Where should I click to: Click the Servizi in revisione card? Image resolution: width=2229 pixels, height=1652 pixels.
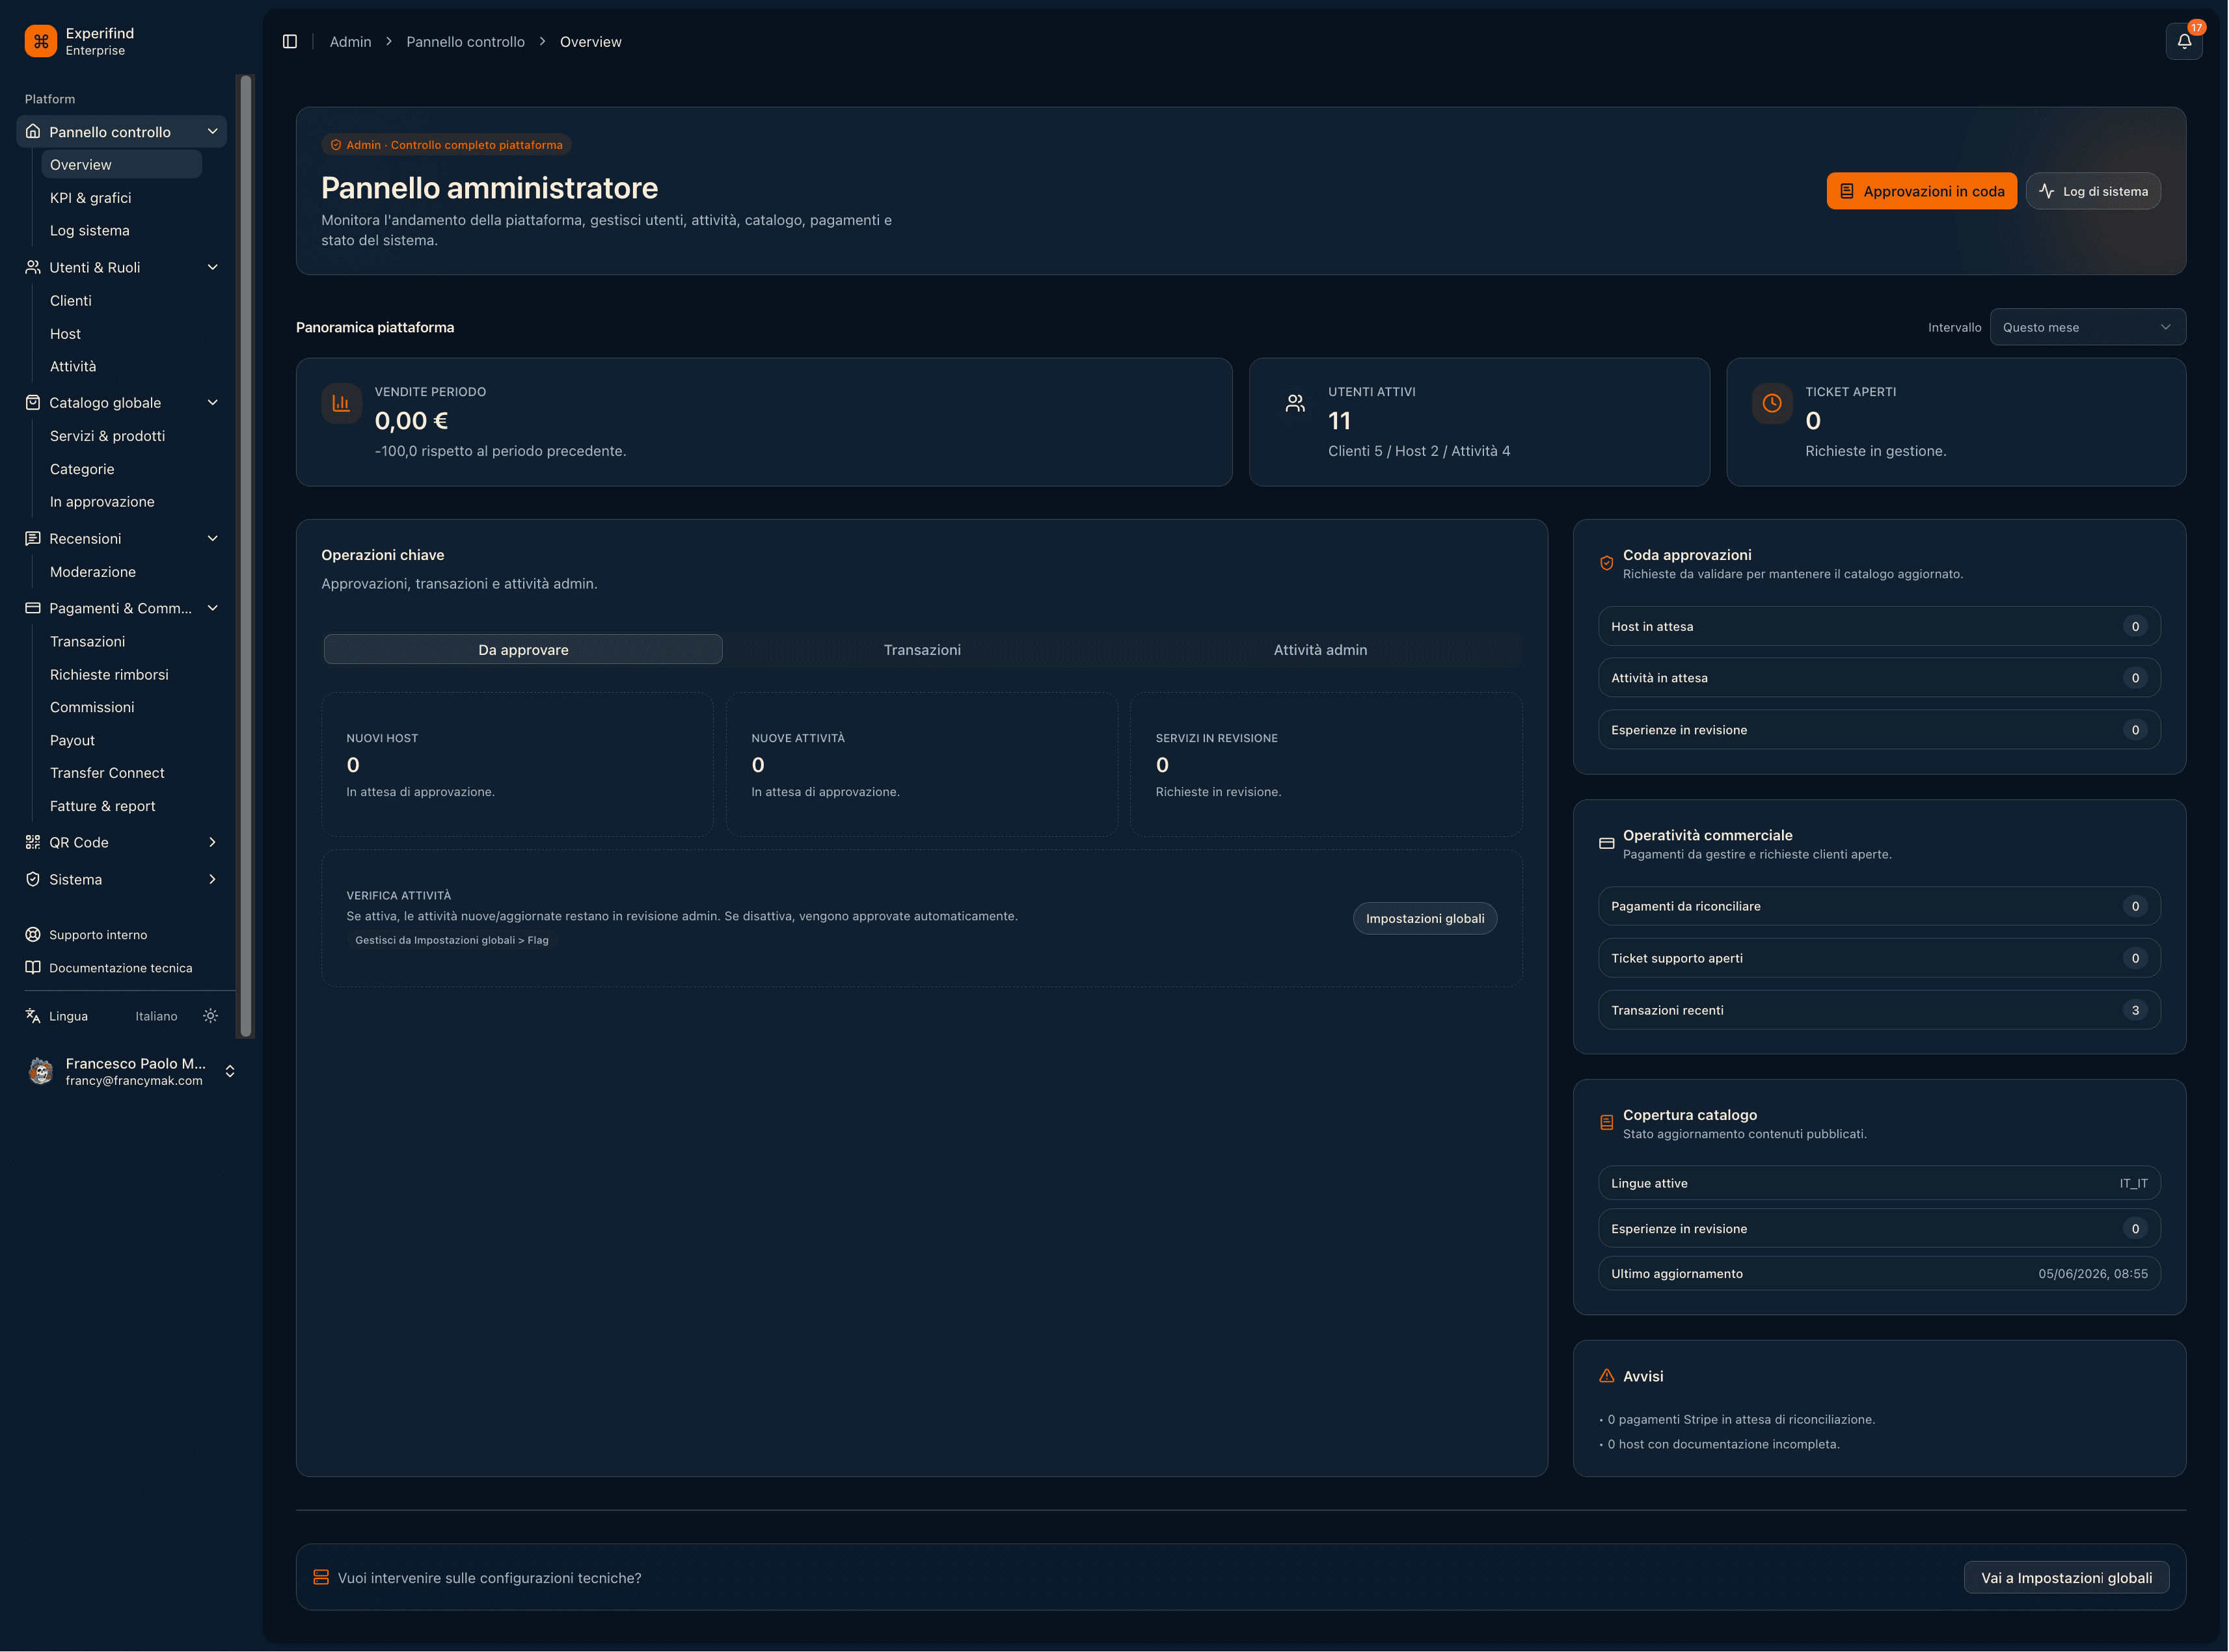click(1325, 764)
